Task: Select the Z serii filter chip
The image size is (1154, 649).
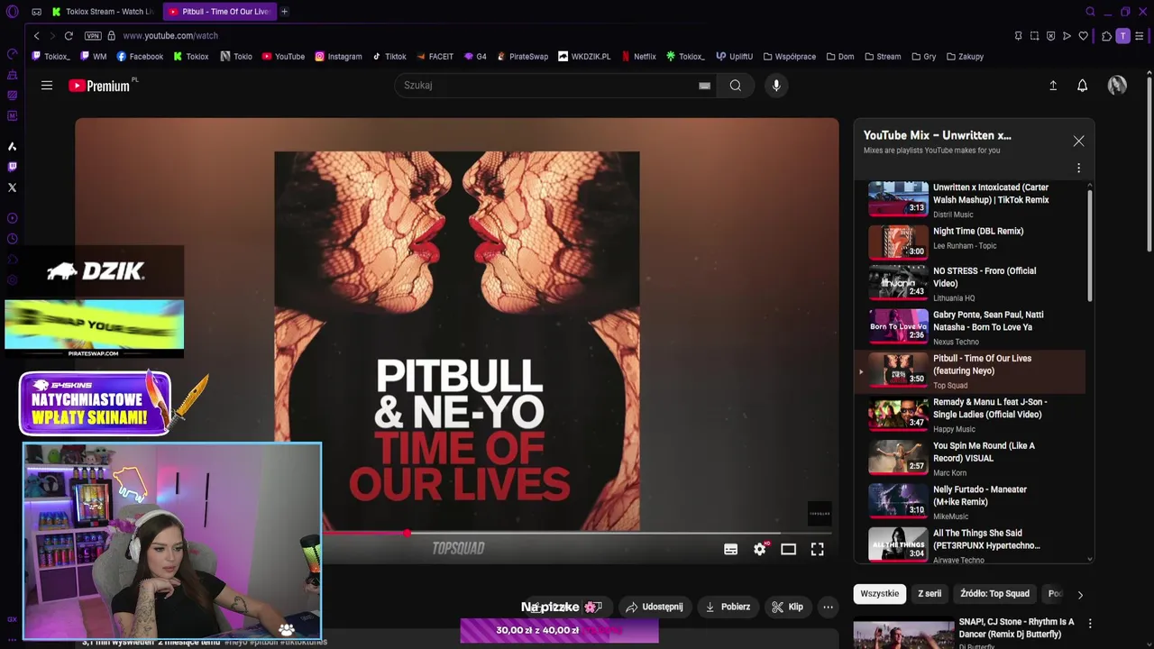Action: tap(930, 594)
